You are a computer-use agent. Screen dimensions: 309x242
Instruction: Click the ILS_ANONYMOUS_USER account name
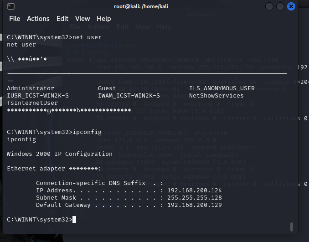tap(222, 88)
